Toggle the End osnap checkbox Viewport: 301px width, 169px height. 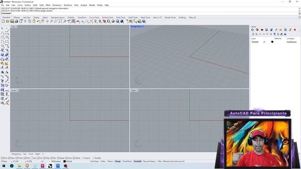(x=2, y=158)
